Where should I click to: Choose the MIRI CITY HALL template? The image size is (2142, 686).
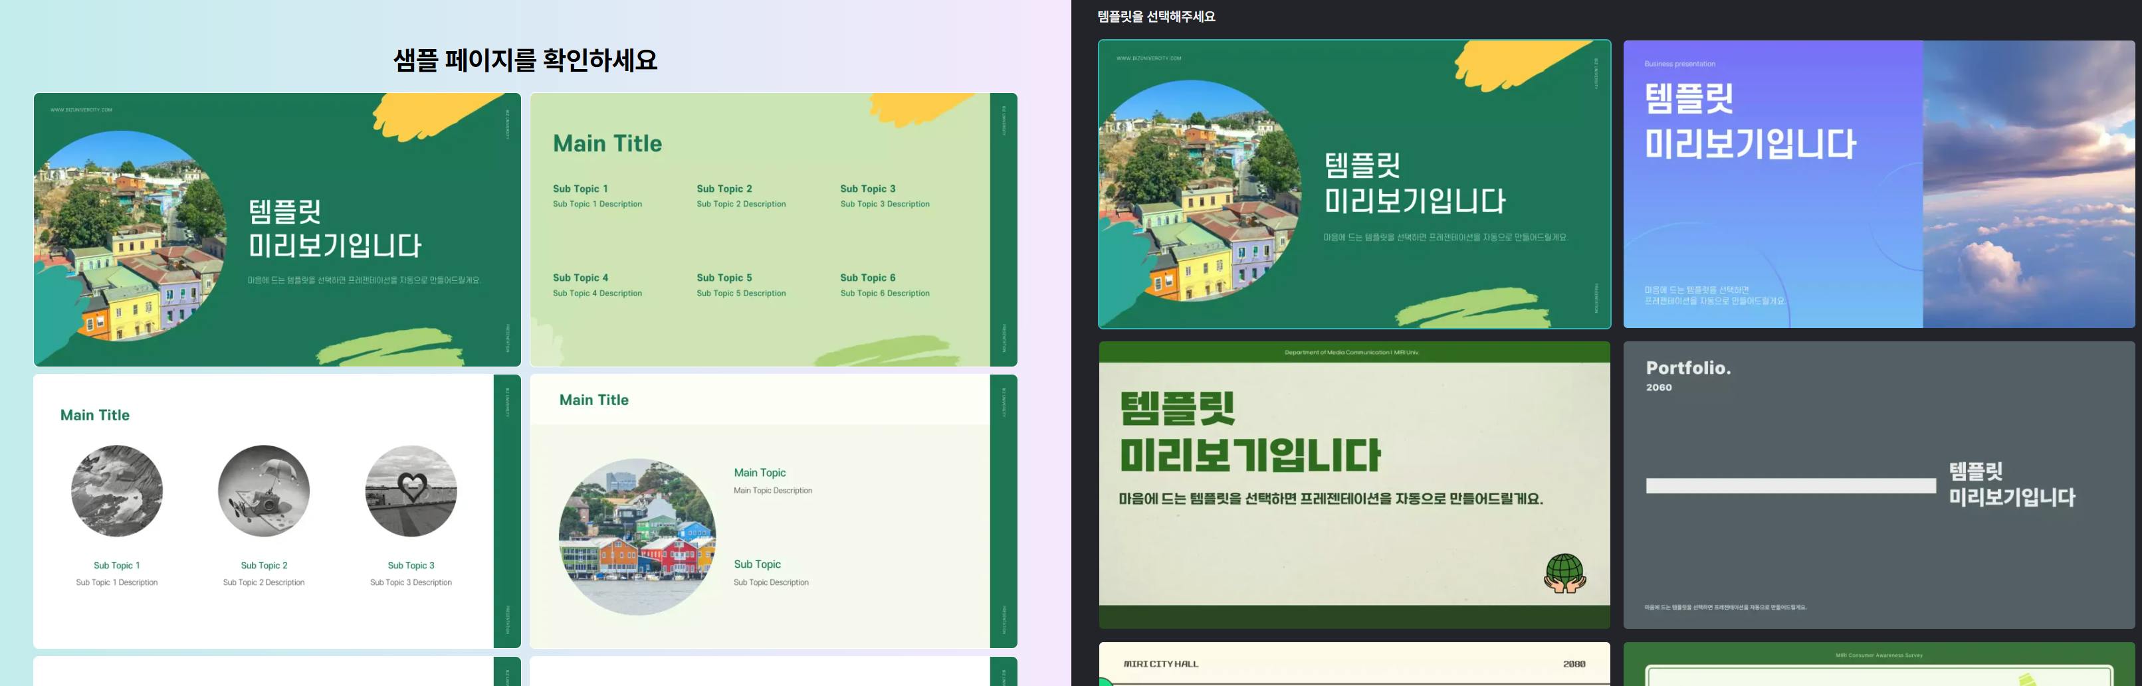tap(1354, 663)
